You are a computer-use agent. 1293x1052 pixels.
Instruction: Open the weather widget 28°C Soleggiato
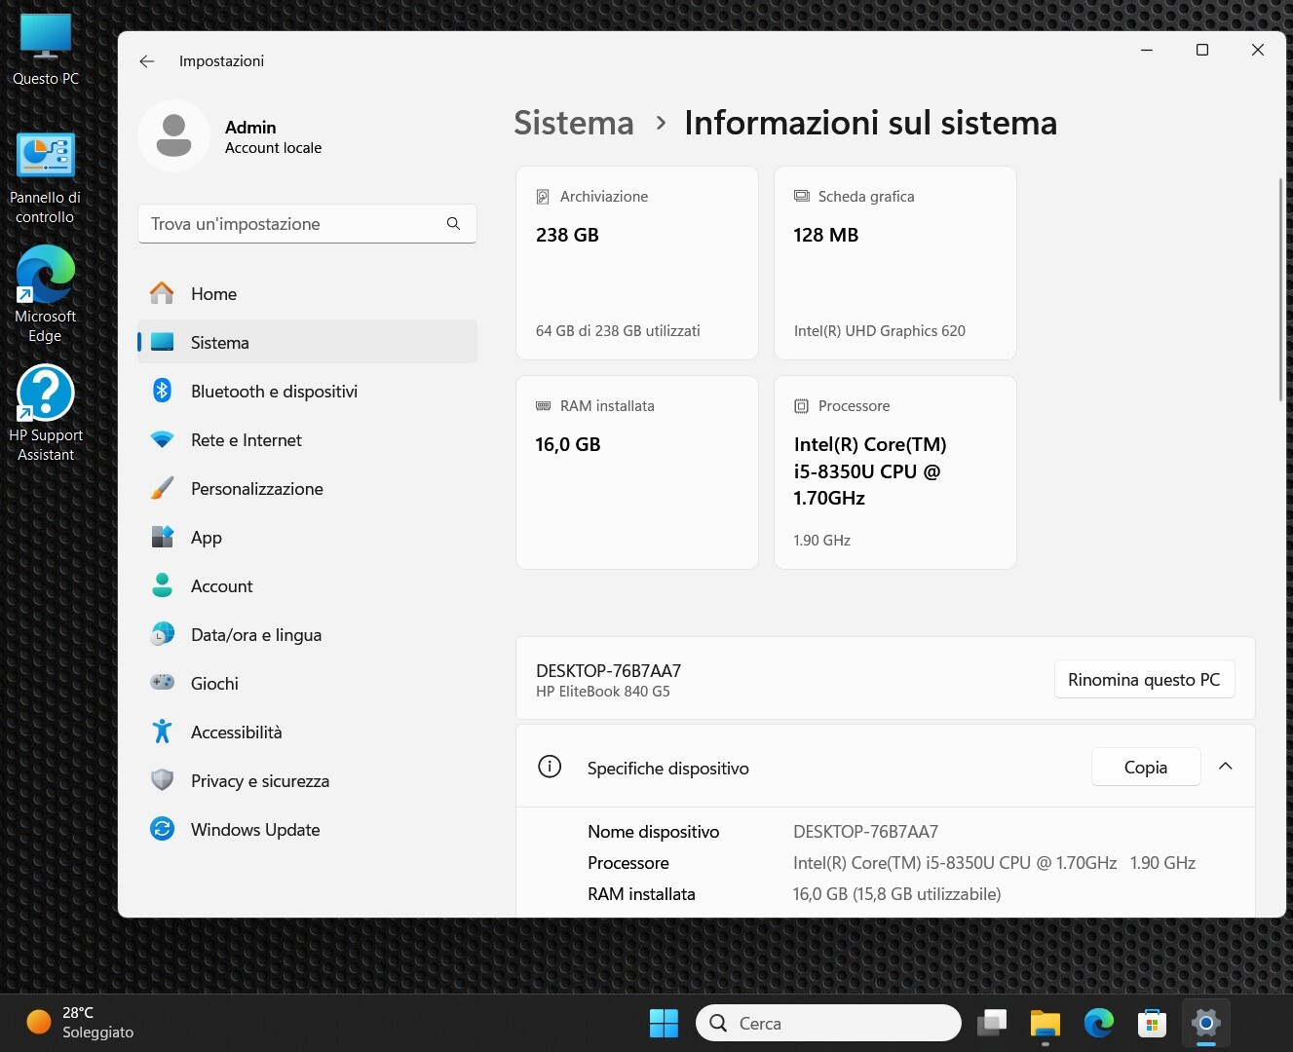[81, 1023]
